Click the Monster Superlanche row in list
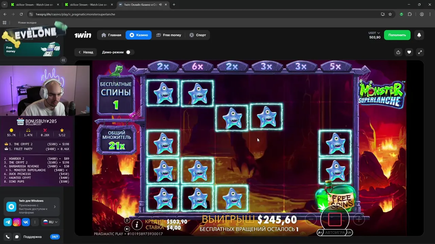 (36, 170)
